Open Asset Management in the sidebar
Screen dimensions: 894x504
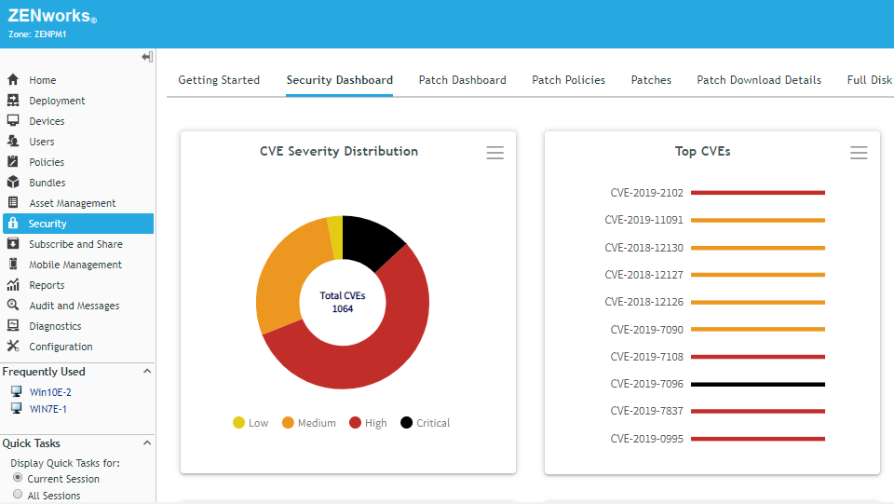click(73, 203)
